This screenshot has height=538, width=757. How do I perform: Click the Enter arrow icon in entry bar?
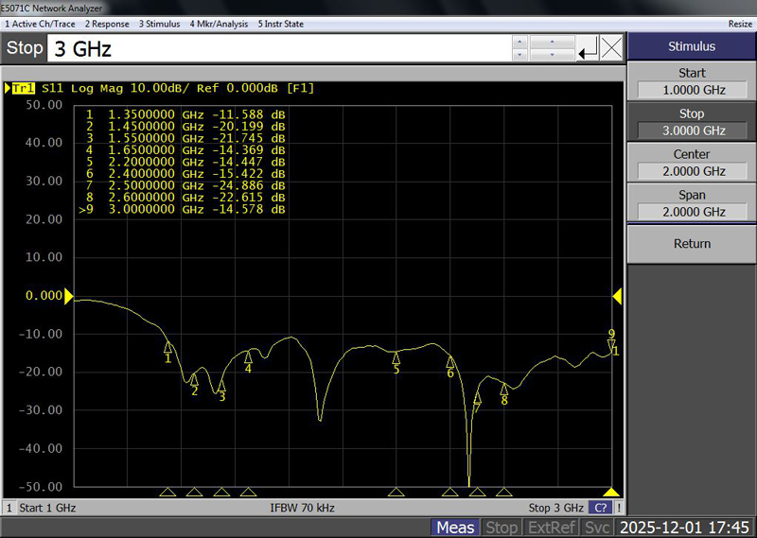coord(589,48)
